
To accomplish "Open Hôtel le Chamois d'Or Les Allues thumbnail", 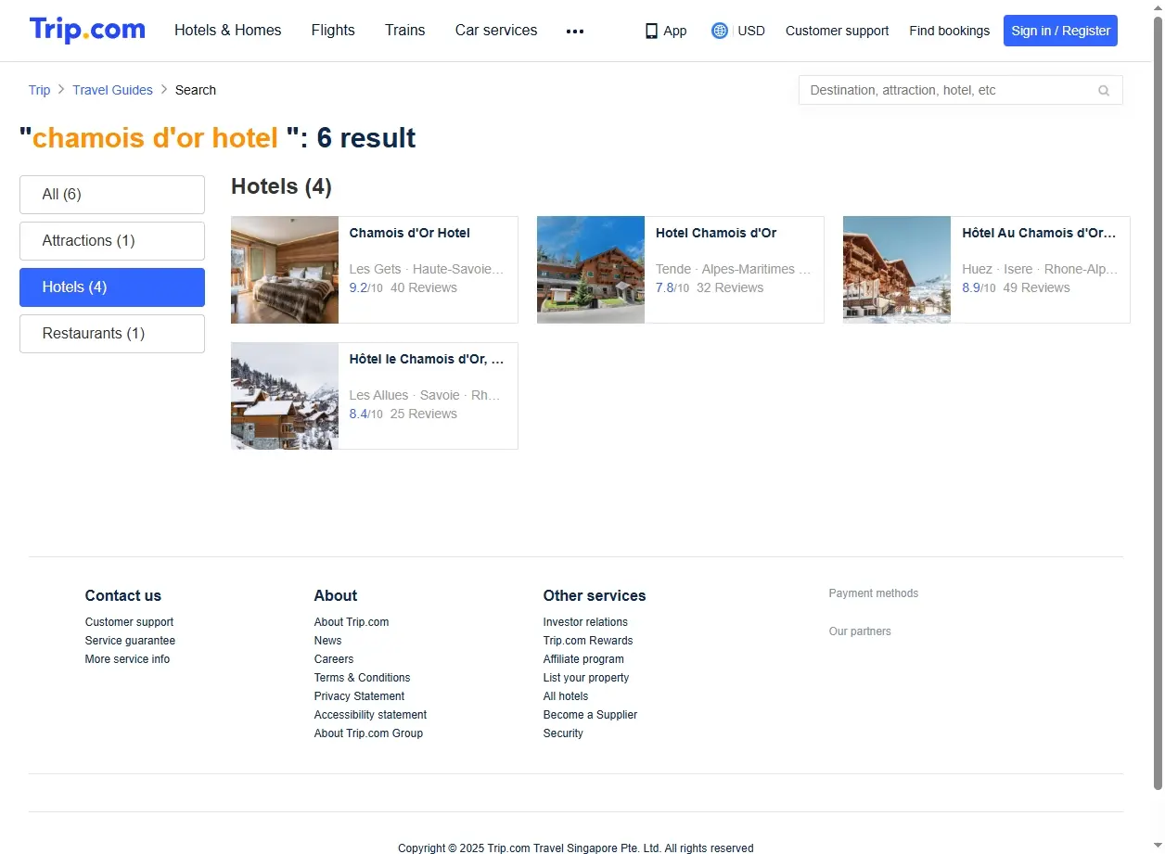I will [x=285, y=396].
